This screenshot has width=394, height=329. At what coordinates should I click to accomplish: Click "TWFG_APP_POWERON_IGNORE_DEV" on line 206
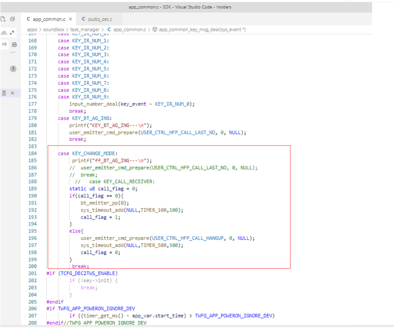point(96,308)
